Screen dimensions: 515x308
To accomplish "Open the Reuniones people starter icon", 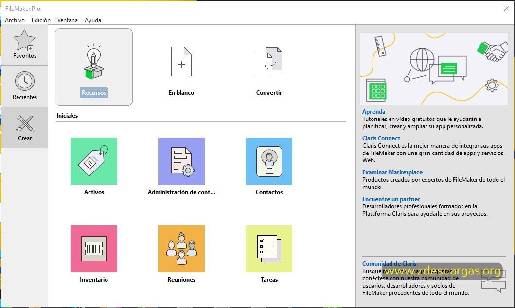I will [x=181, y=249].
